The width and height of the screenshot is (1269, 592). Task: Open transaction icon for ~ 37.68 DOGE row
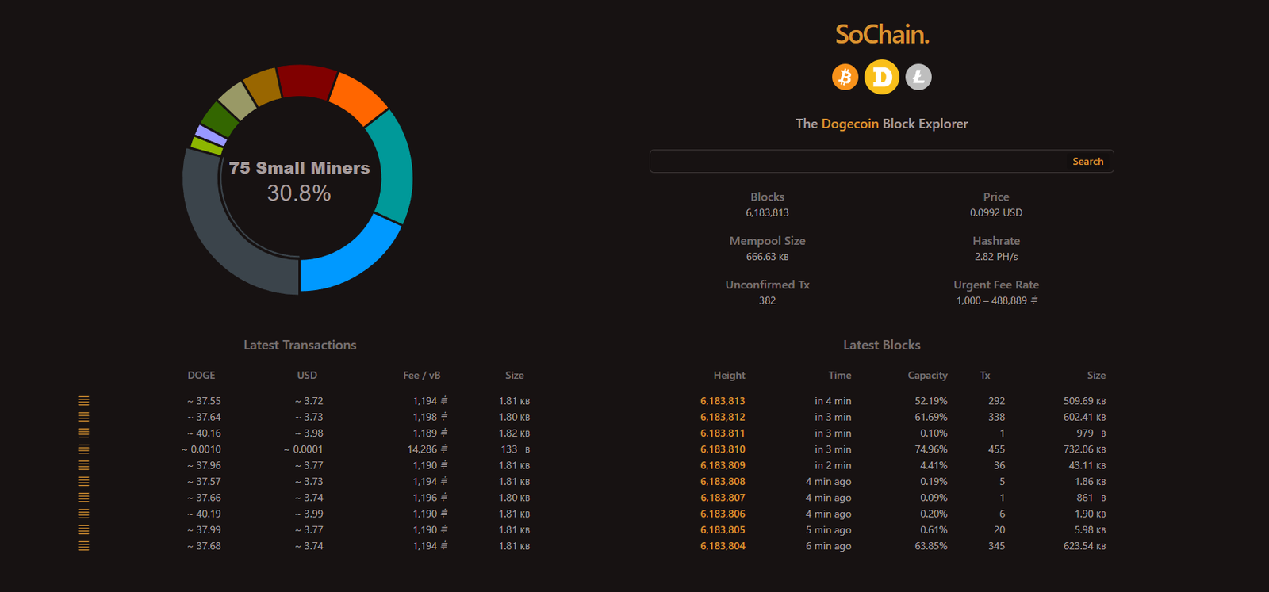coord(83,546)
